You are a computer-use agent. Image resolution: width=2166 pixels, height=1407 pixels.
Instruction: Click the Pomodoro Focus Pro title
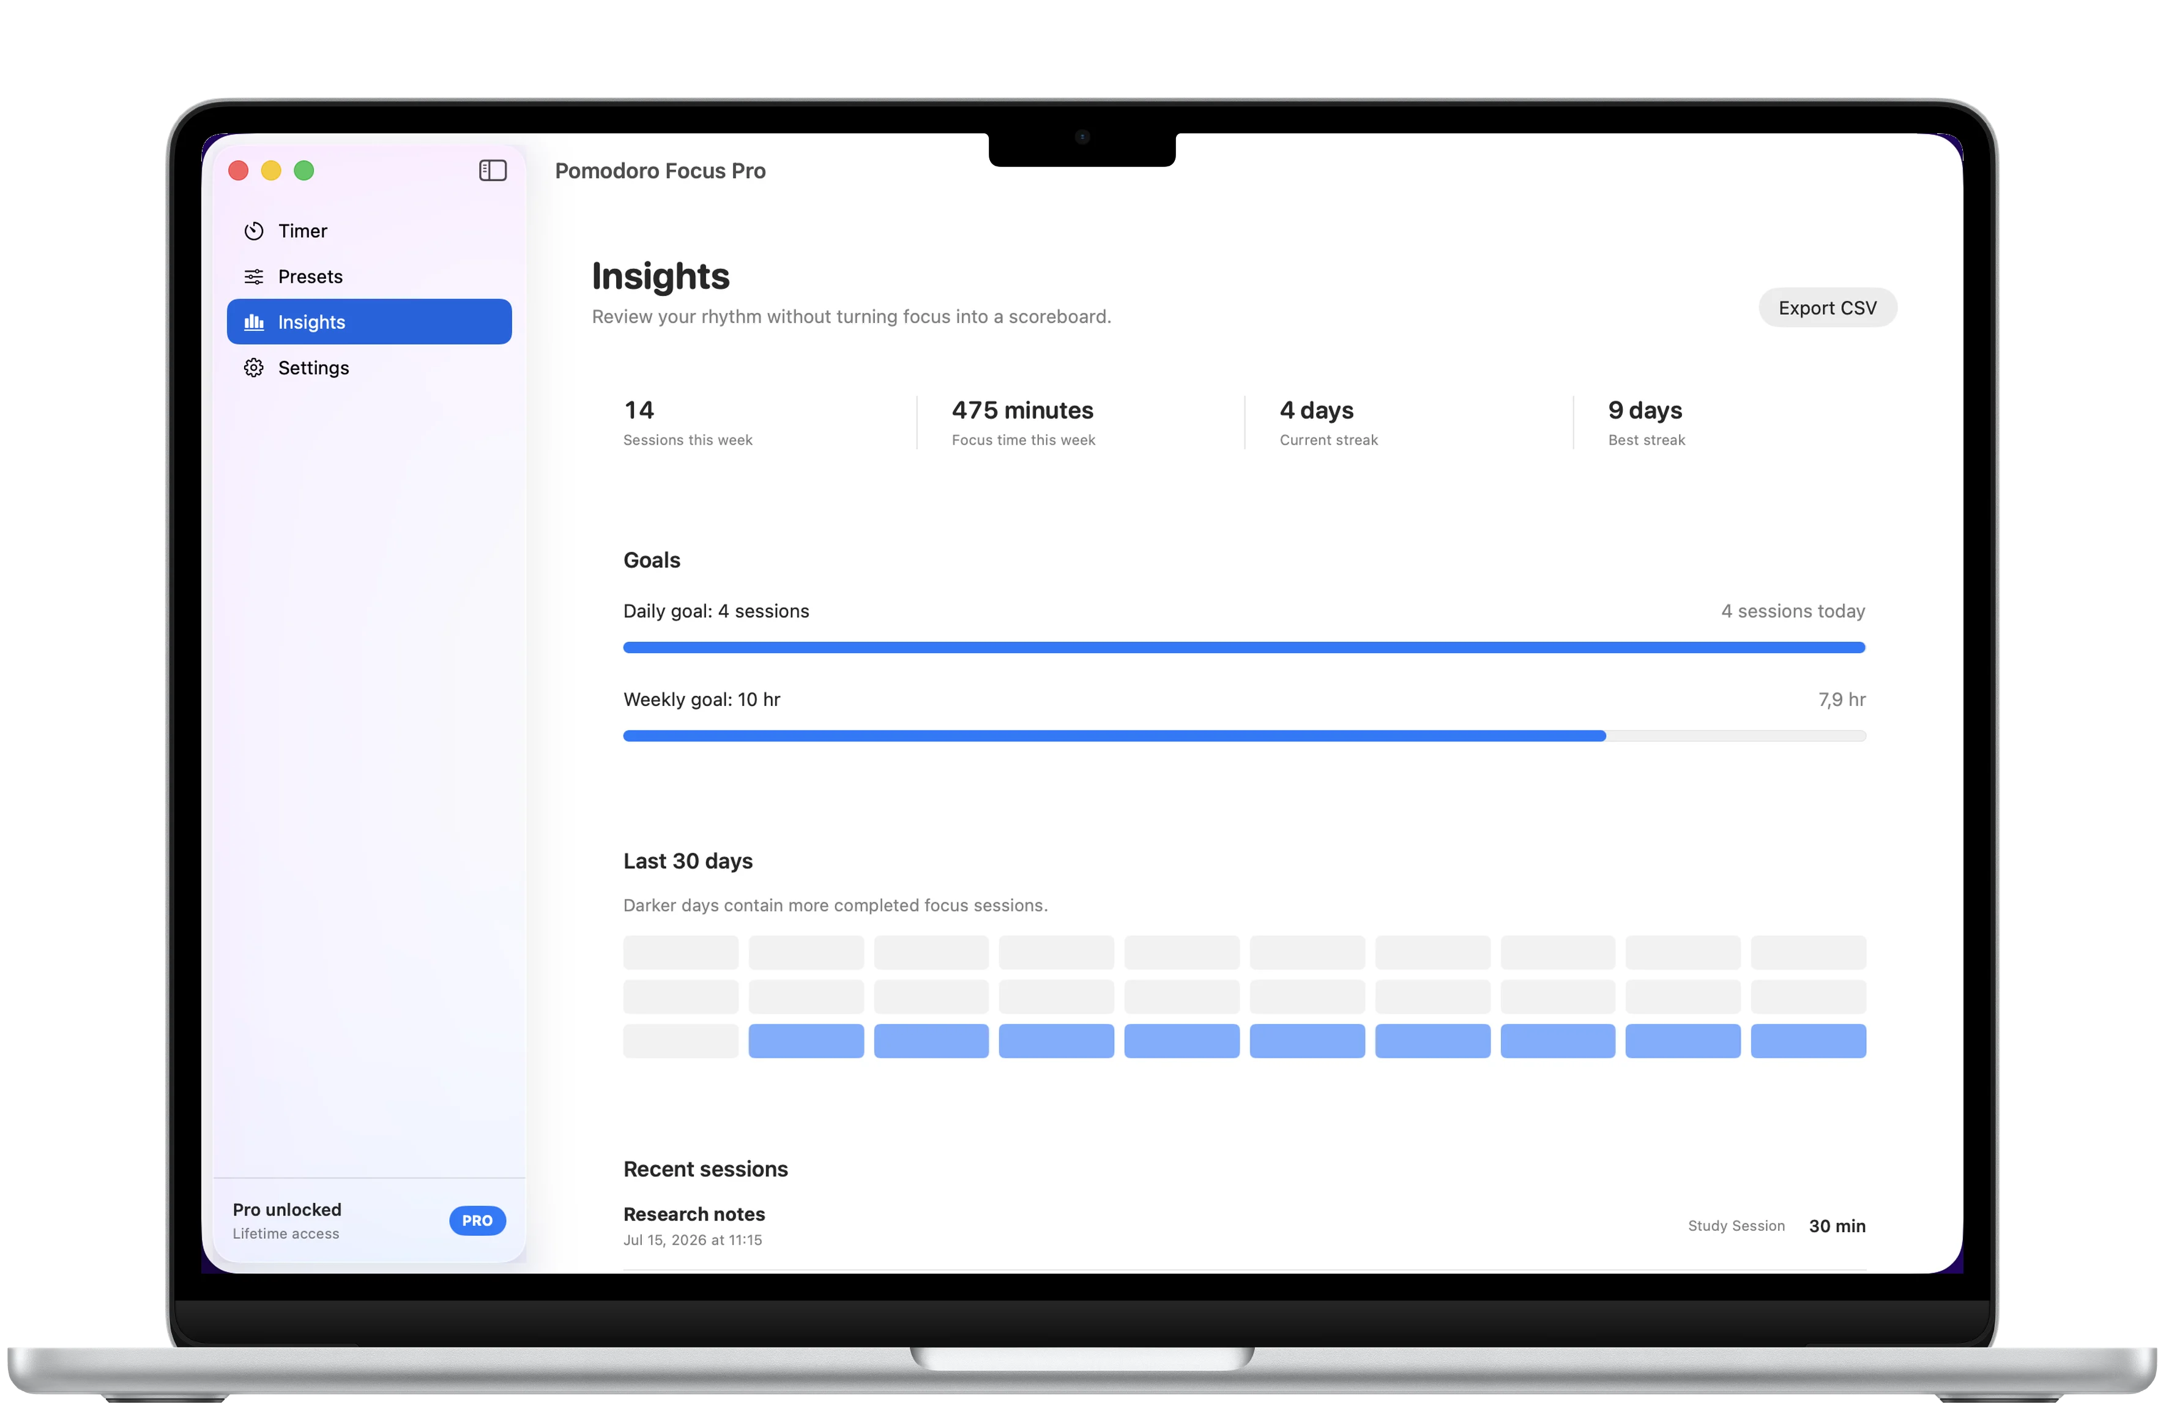click(x=660, y=171)
